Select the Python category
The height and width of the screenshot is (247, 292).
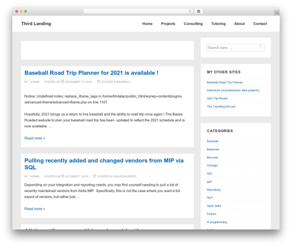coord(211,214)
